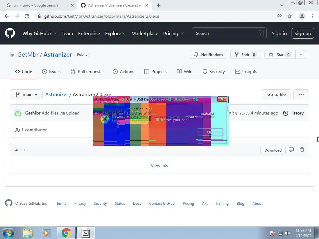The image size is (319, 239).
Task: Open Chrome three-dot menu
Action: tap(312, 16)
